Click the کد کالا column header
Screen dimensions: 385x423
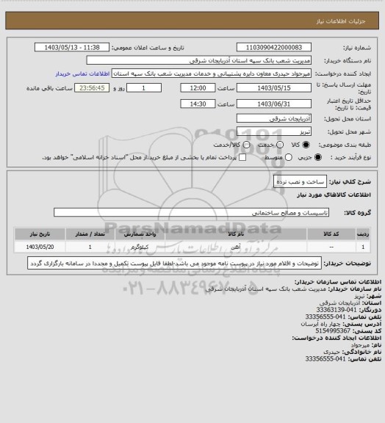(x=331, y=234)
